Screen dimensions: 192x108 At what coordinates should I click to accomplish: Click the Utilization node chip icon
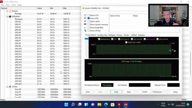point(10,16)
